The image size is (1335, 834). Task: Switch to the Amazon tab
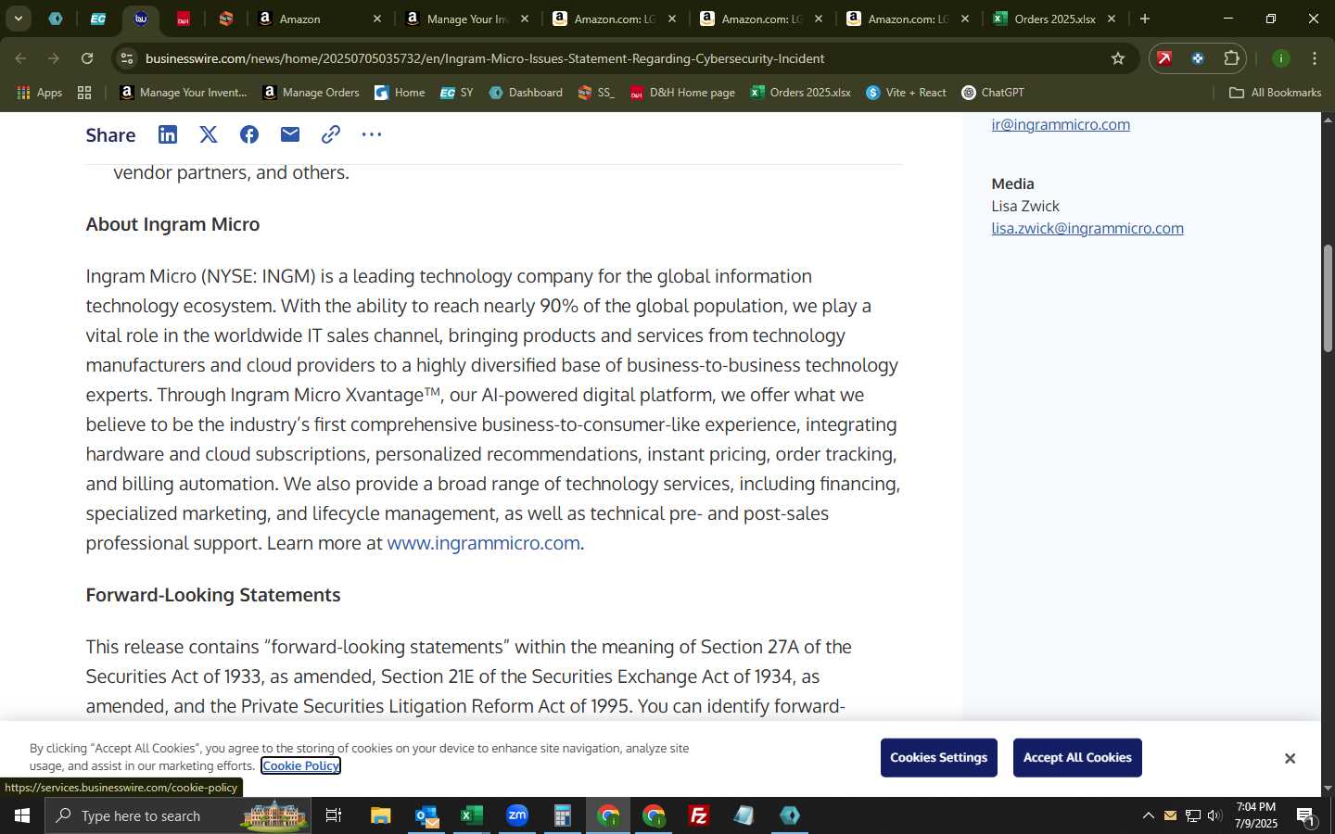[319, 19]
